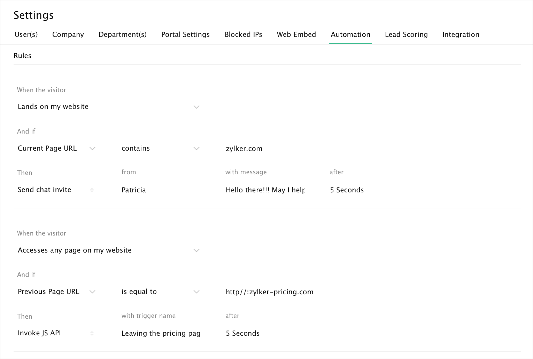Open the Company tab

point(68,34)
